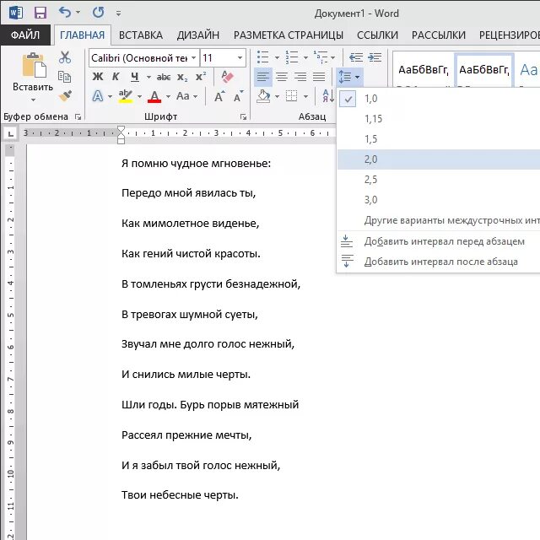This screenshot has height=540, width=540.
Task: Apply subscript formatting
Action: [182, 77]
